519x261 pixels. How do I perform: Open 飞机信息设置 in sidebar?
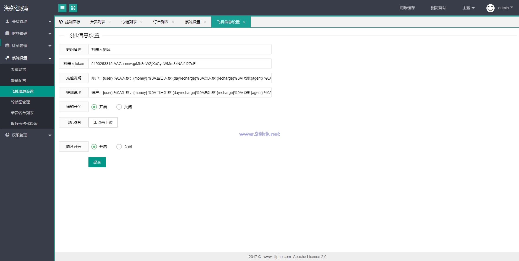(x=27, y=91)
